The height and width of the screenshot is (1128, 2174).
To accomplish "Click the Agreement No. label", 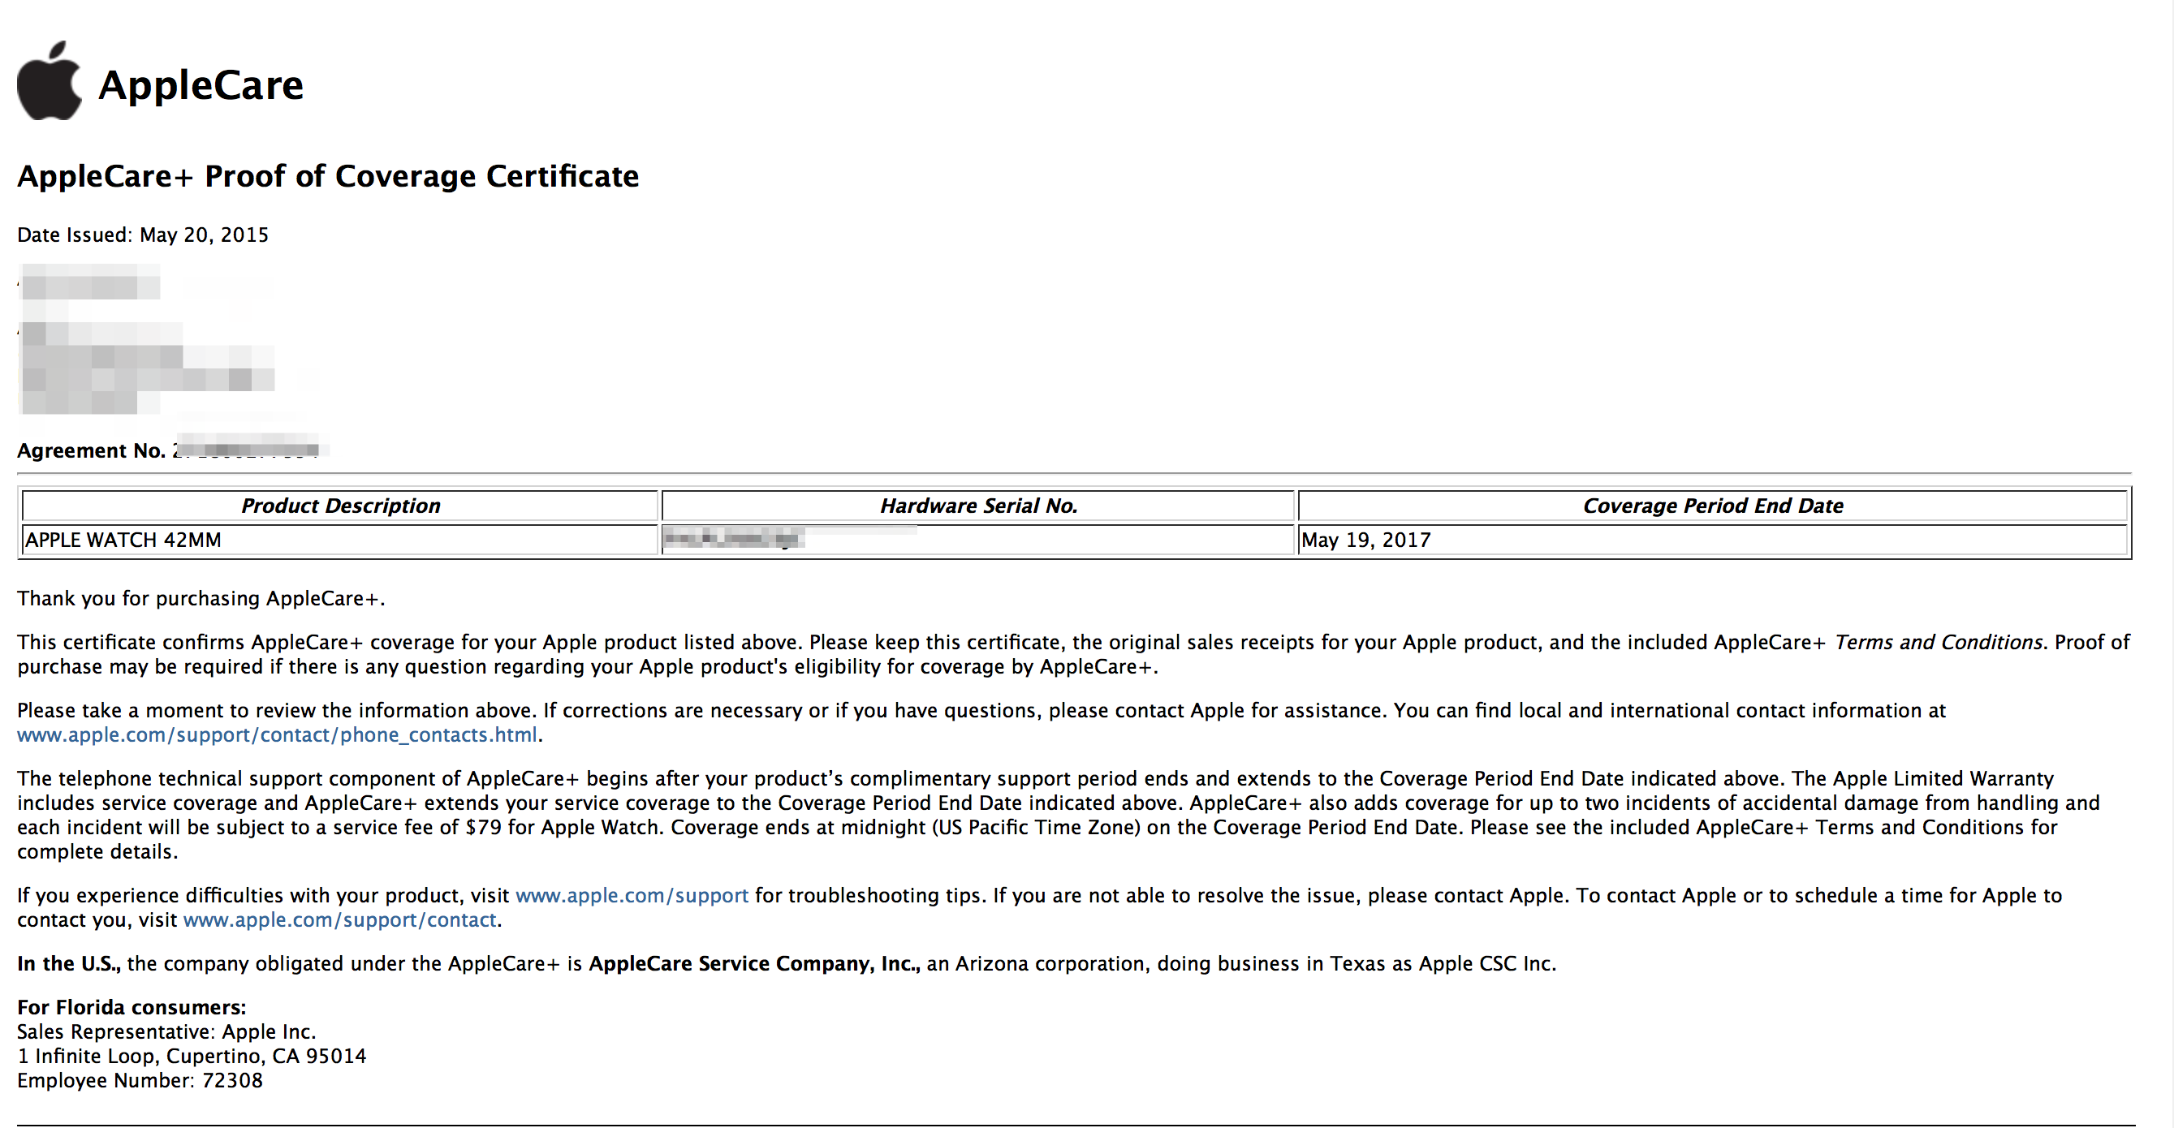I will [91, 450].
